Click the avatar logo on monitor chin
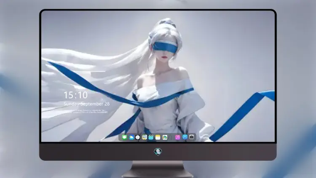 [x=158, y=151]
